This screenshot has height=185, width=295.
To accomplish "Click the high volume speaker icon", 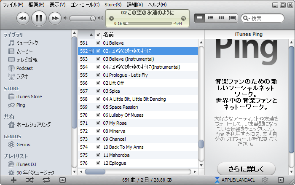I will click(100, 18).
